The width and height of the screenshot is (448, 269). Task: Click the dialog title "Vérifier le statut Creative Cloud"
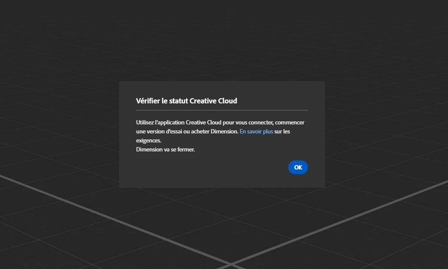tap(186, 101)
